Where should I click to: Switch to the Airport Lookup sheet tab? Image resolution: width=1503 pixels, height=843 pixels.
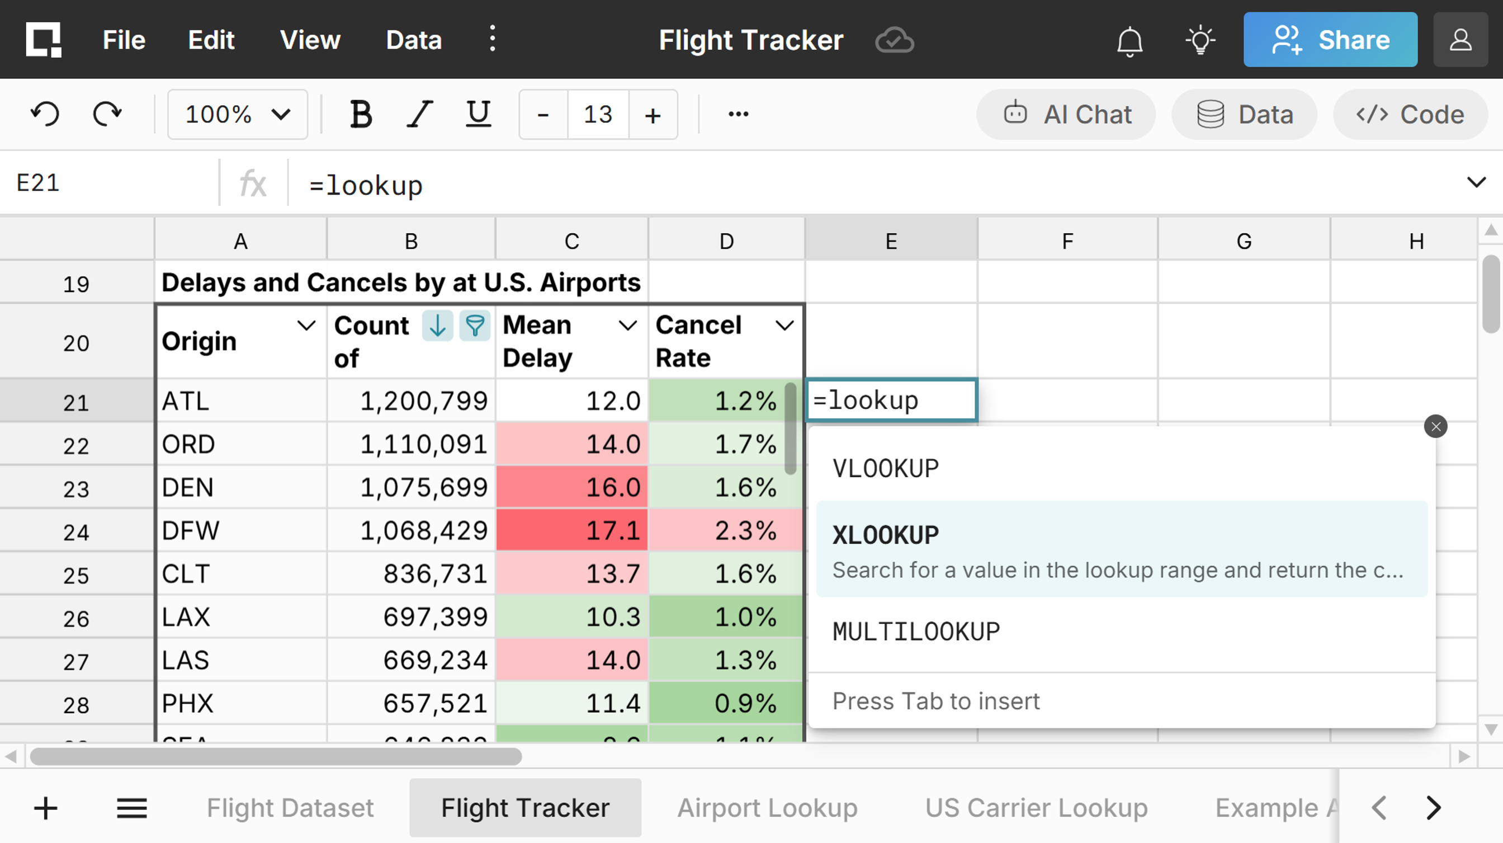(x=767, y=808)
